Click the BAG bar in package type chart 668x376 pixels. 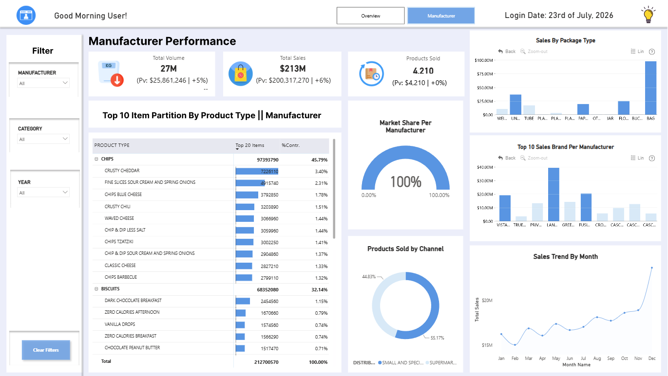point(650,88)
